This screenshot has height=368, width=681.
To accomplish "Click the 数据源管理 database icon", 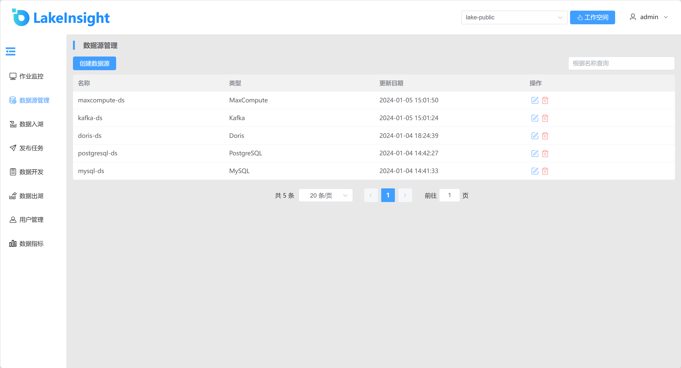I will click(x=13, y=100).
